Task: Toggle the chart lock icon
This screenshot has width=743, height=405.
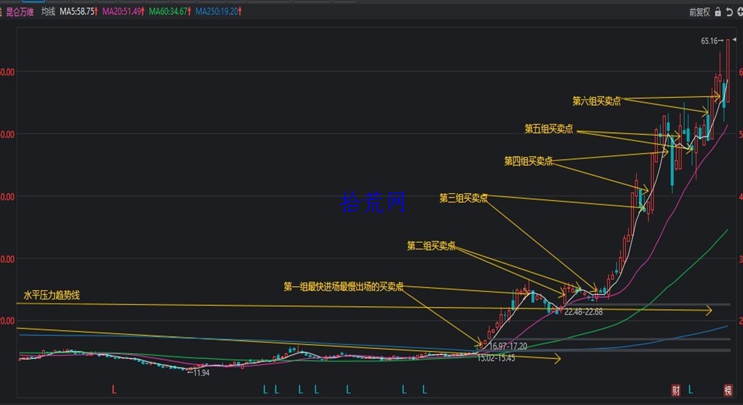Action: pos(718,12)
